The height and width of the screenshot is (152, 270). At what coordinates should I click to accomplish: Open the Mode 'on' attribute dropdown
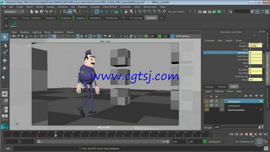pyautogui.click(x=255, y=80)
